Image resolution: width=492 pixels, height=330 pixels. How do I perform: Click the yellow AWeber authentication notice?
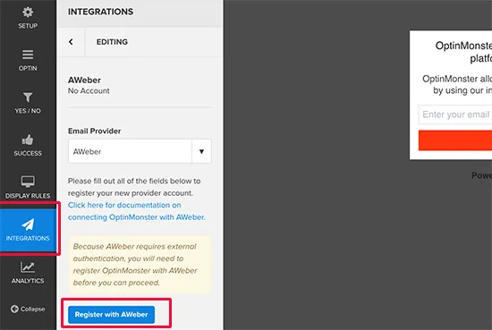pyautogui.click(x=140, y=265)
